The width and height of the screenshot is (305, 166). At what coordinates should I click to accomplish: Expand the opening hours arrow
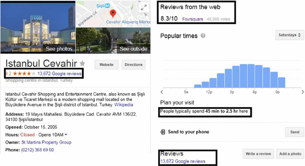(x=66, y=135)
